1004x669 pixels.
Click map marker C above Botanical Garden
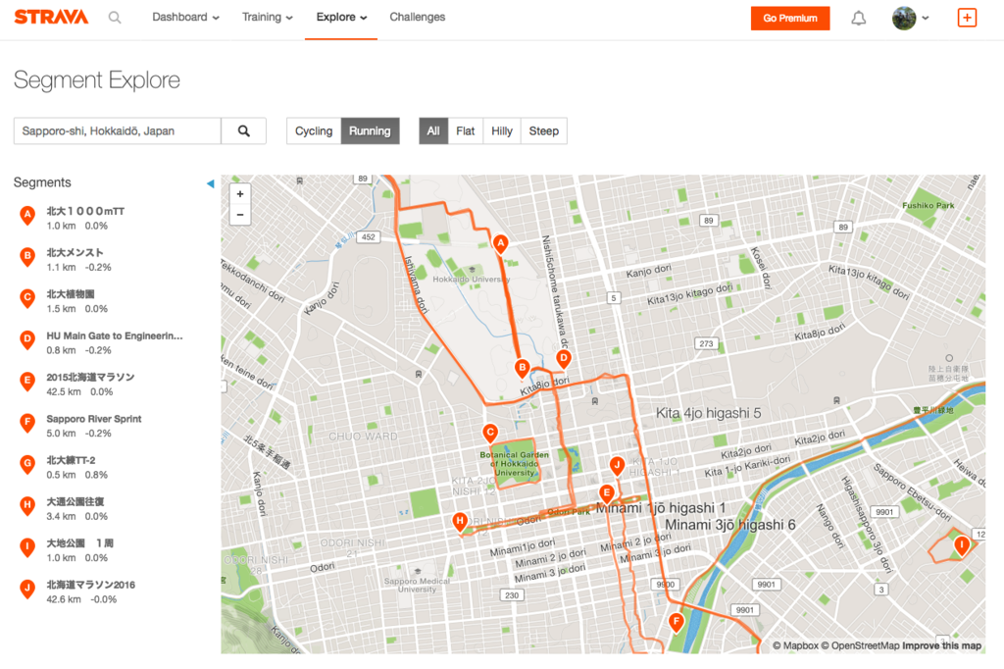(x=490, y=433)
